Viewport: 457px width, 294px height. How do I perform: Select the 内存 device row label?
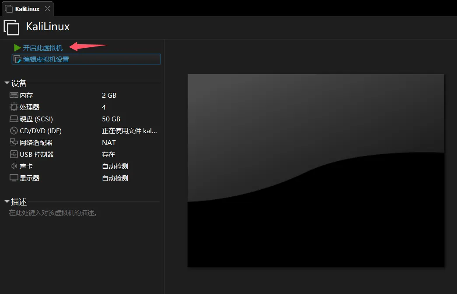26,96
